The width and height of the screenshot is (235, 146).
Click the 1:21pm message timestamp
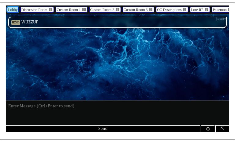(x=221, y=19)
